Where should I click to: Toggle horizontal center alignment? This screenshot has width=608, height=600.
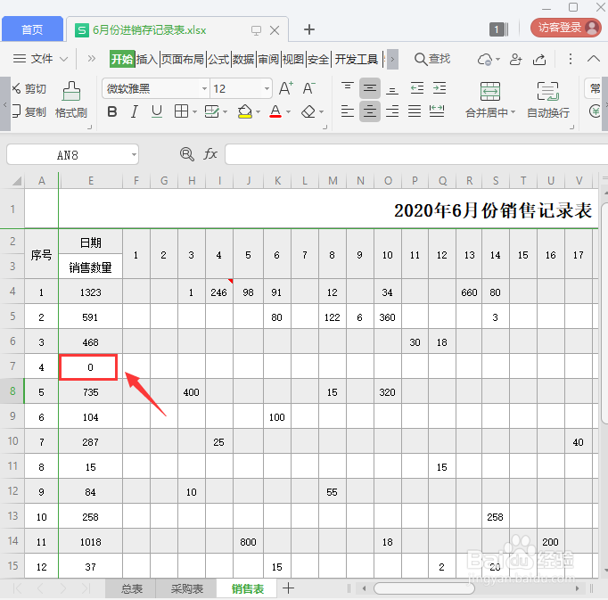370,111
